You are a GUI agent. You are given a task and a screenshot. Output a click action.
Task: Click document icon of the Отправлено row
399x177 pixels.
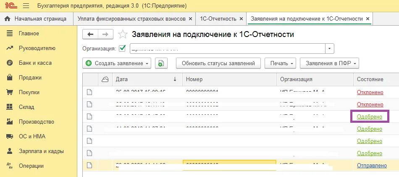point(89,165)
